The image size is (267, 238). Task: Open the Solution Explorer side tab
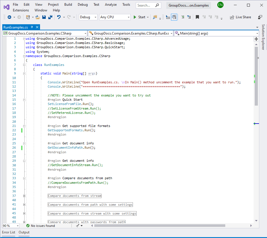pos(263,37)
